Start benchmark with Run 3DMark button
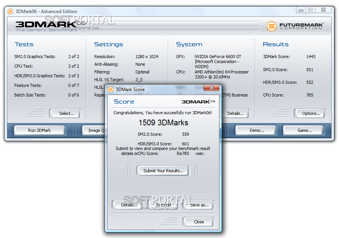 [39, 130]
